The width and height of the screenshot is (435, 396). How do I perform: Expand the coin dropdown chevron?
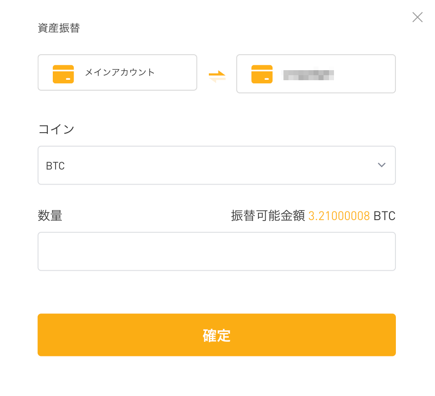[382, 165]
